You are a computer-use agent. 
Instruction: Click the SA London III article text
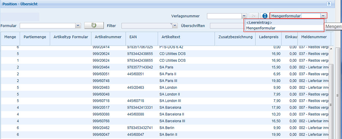(x=170, y=101)
